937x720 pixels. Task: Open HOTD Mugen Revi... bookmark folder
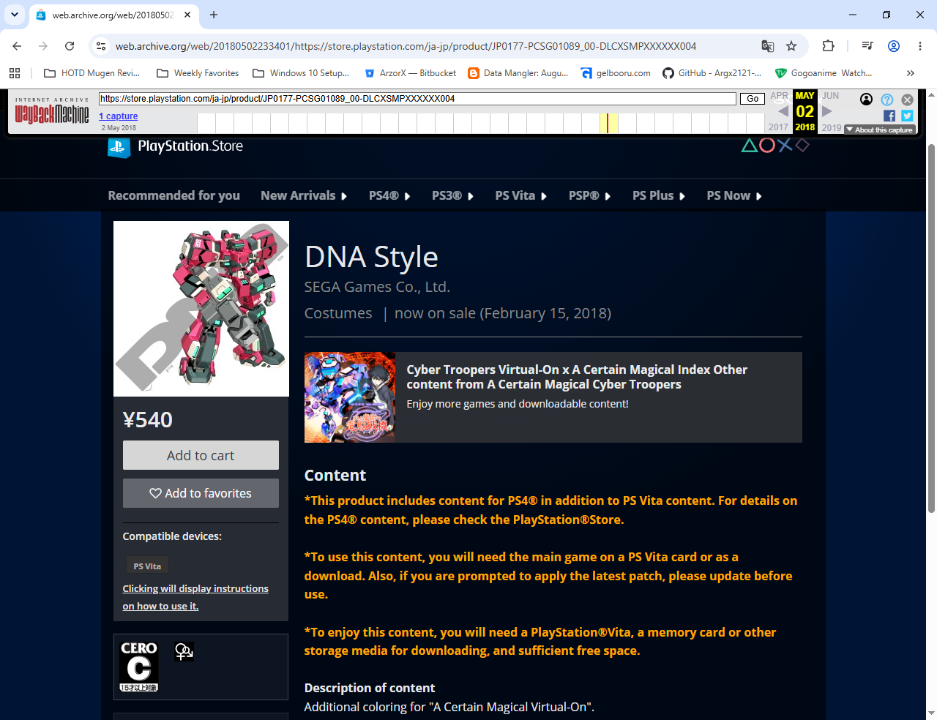(92, 73)
